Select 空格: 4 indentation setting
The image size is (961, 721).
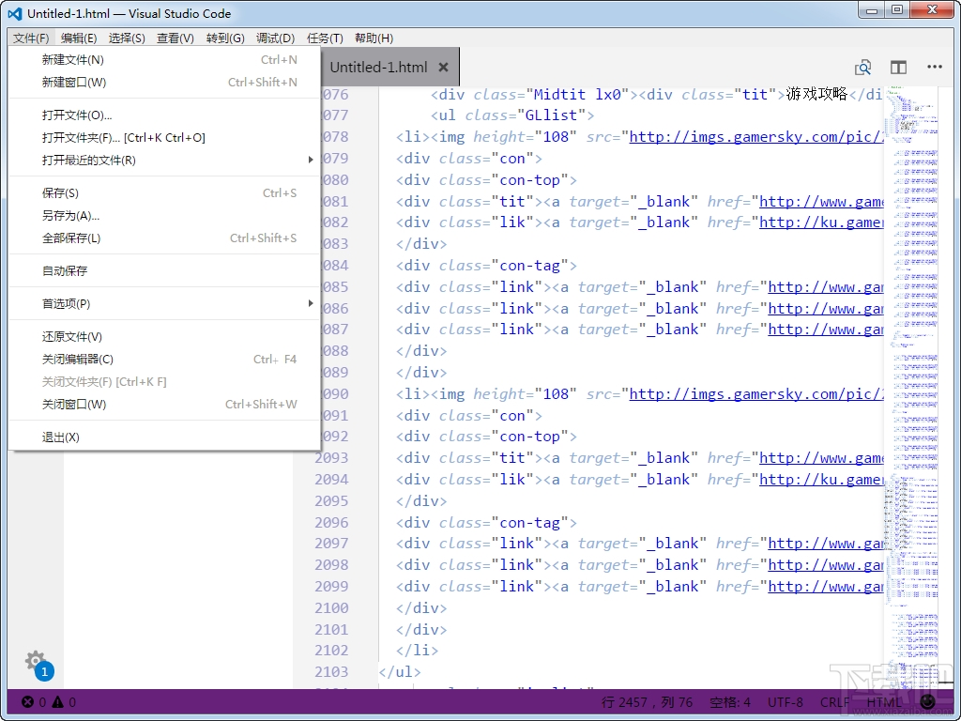(731, 701)
